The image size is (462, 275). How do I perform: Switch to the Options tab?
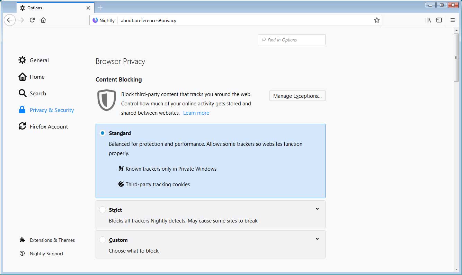pyautogui.click(x=55, y=8)
